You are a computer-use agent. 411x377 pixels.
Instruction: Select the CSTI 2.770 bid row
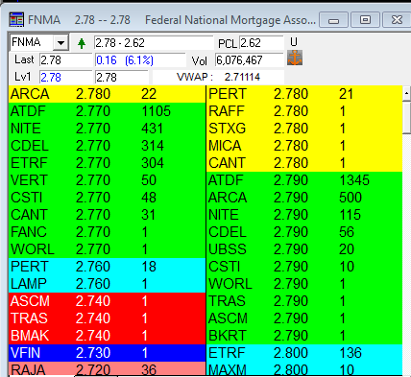(x=107, y=198)
